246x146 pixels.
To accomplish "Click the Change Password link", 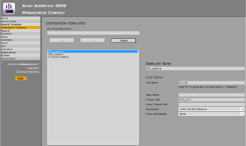I will click(28, 71).
